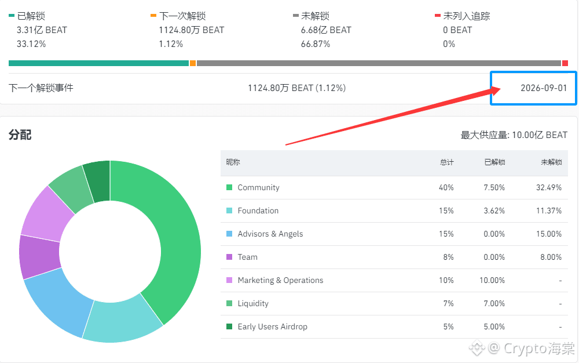Image resolution: width=579 pixels, height=363 pixels.
Task: Click the Early Users Airdrop row name
Action: 273,326
